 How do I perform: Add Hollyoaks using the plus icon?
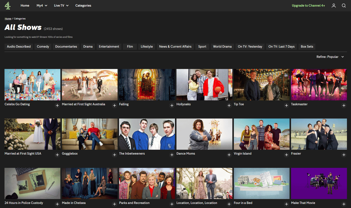[229, 105]
